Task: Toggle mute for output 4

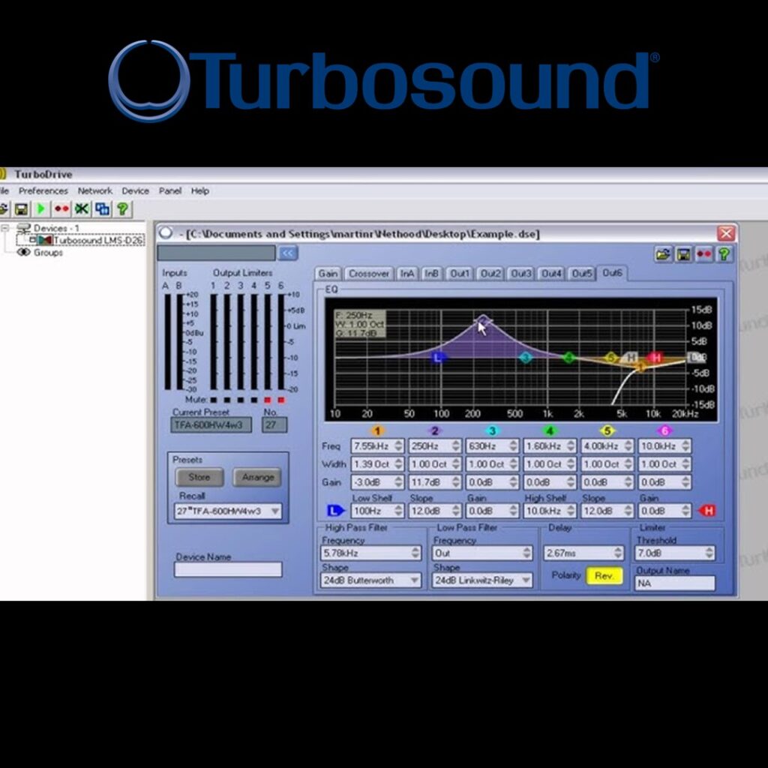Action: coord(253,400)
